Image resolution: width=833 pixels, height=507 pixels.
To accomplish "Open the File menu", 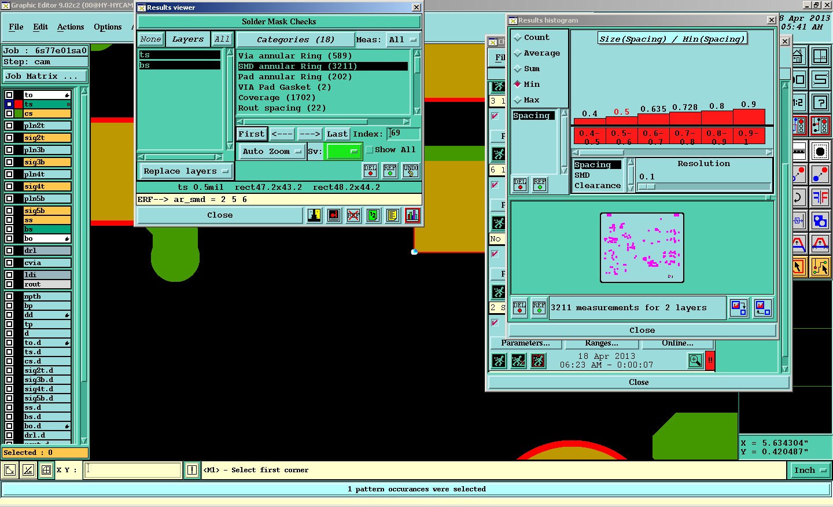I will 16,27.
